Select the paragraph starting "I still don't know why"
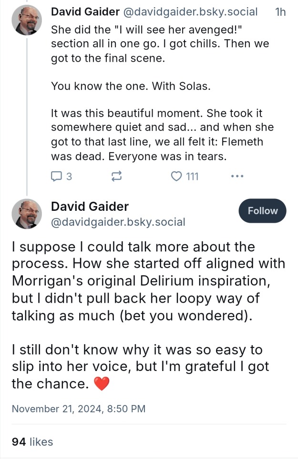 (x=140, y=367)
